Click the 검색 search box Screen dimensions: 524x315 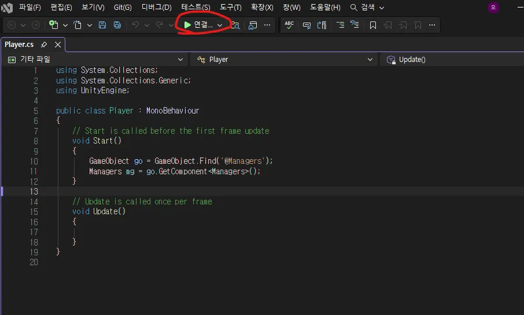[367, 8]
